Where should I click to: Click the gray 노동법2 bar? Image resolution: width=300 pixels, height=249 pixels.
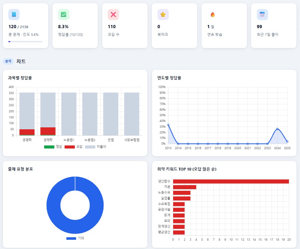pos(90,114)
